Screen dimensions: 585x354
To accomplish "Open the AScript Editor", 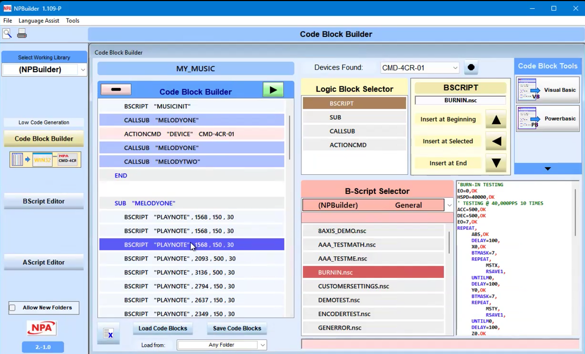I will [43, 262].
